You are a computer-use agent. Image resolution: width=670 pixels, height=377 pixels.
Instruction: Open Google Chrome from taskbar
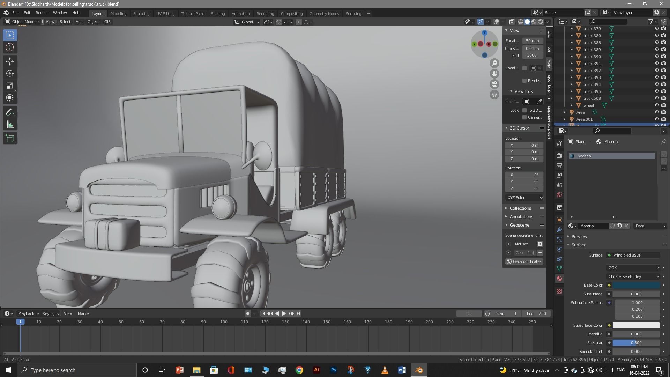(x=299, y=370)
